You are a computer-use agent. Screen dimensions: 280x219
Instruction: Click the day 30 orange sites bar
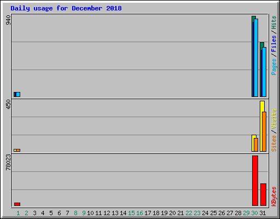tap(256, 145)
